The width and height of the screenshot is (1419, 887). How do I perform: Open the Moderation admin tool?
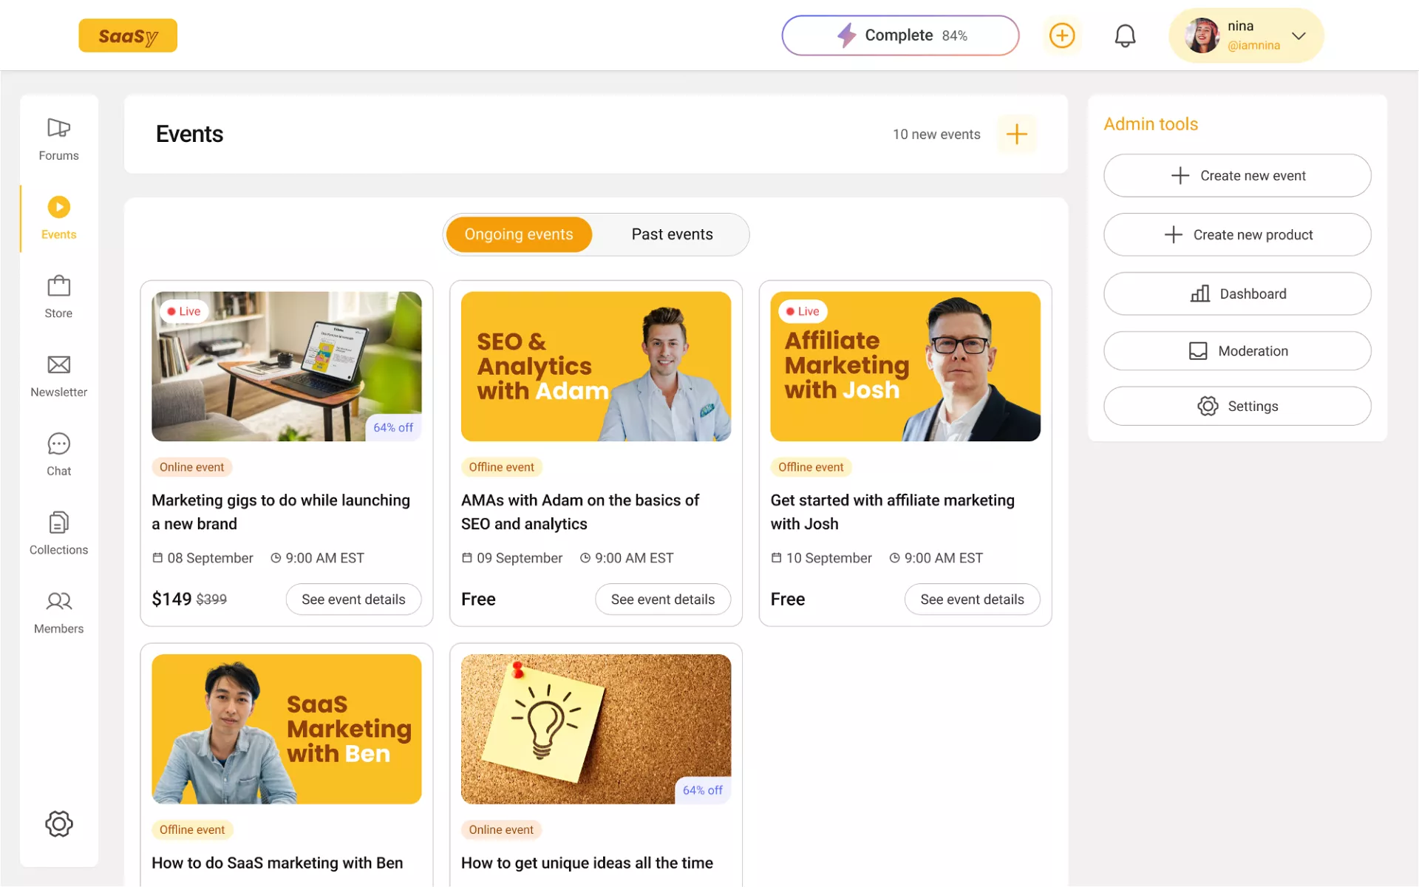tap(1236, 350)
